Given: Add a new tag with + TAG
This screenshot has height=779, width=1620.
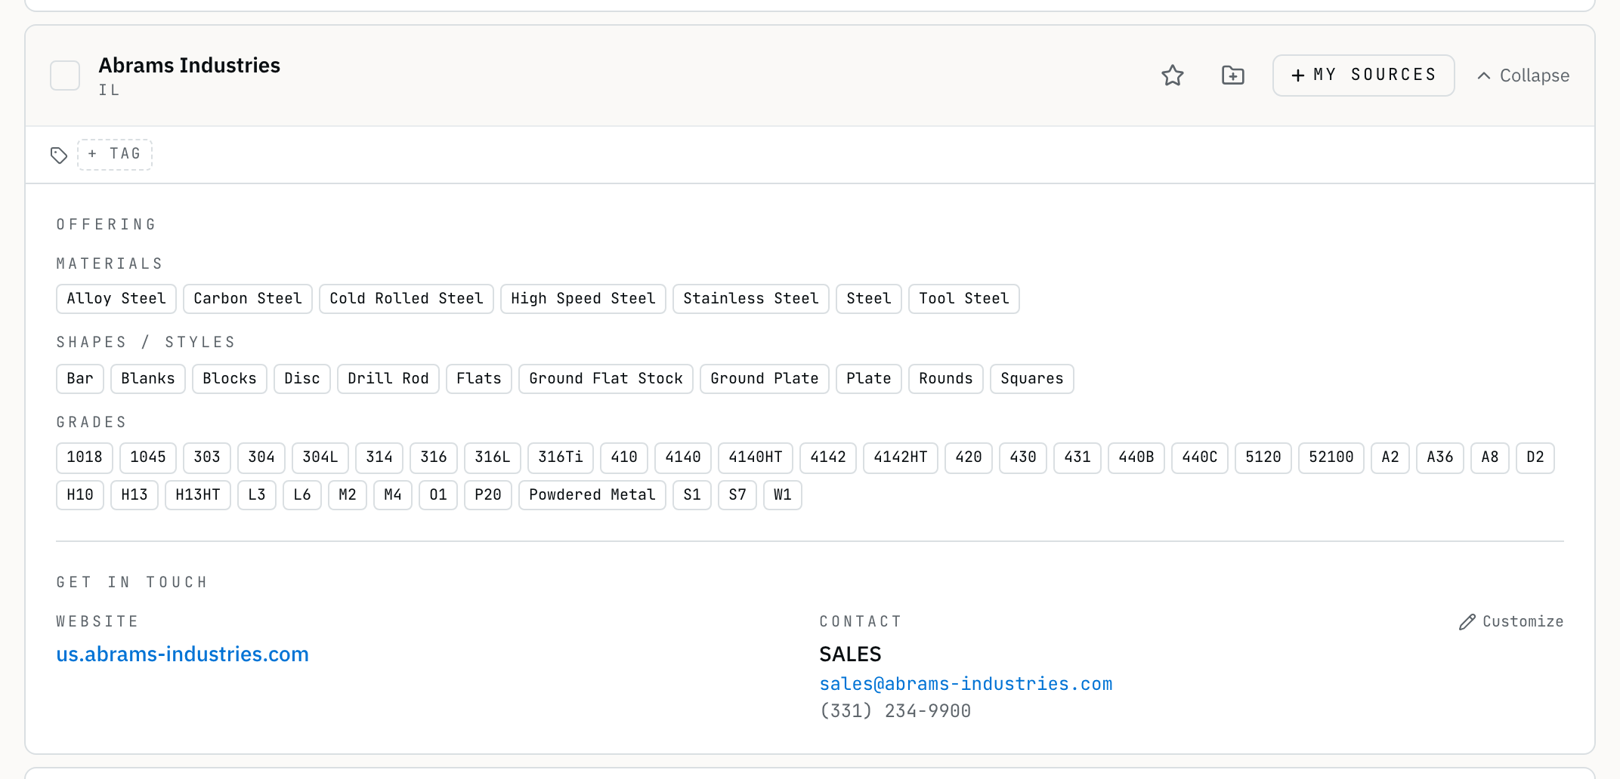Looking at the screenshot, I should point(115,154).
